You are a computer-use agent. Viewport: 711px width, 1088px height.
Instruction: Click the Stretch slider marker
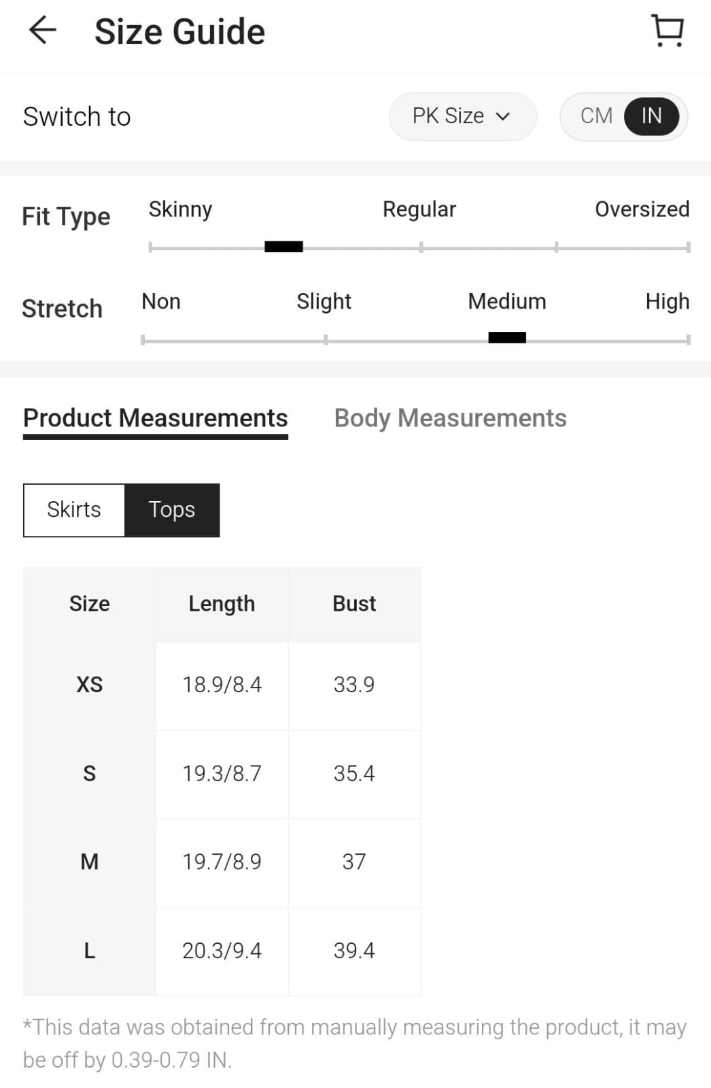pos(507,338)
